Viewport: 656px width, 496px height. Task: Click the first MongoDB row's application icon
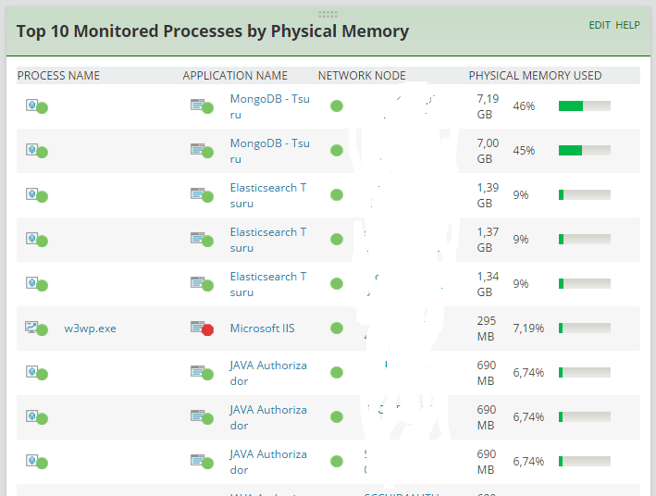click(201, 106)
